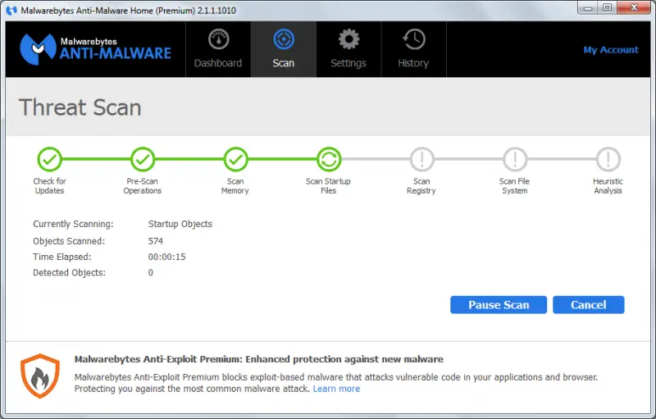Follow the Learn more link
The image size is (656, 419).
(336, 389)
